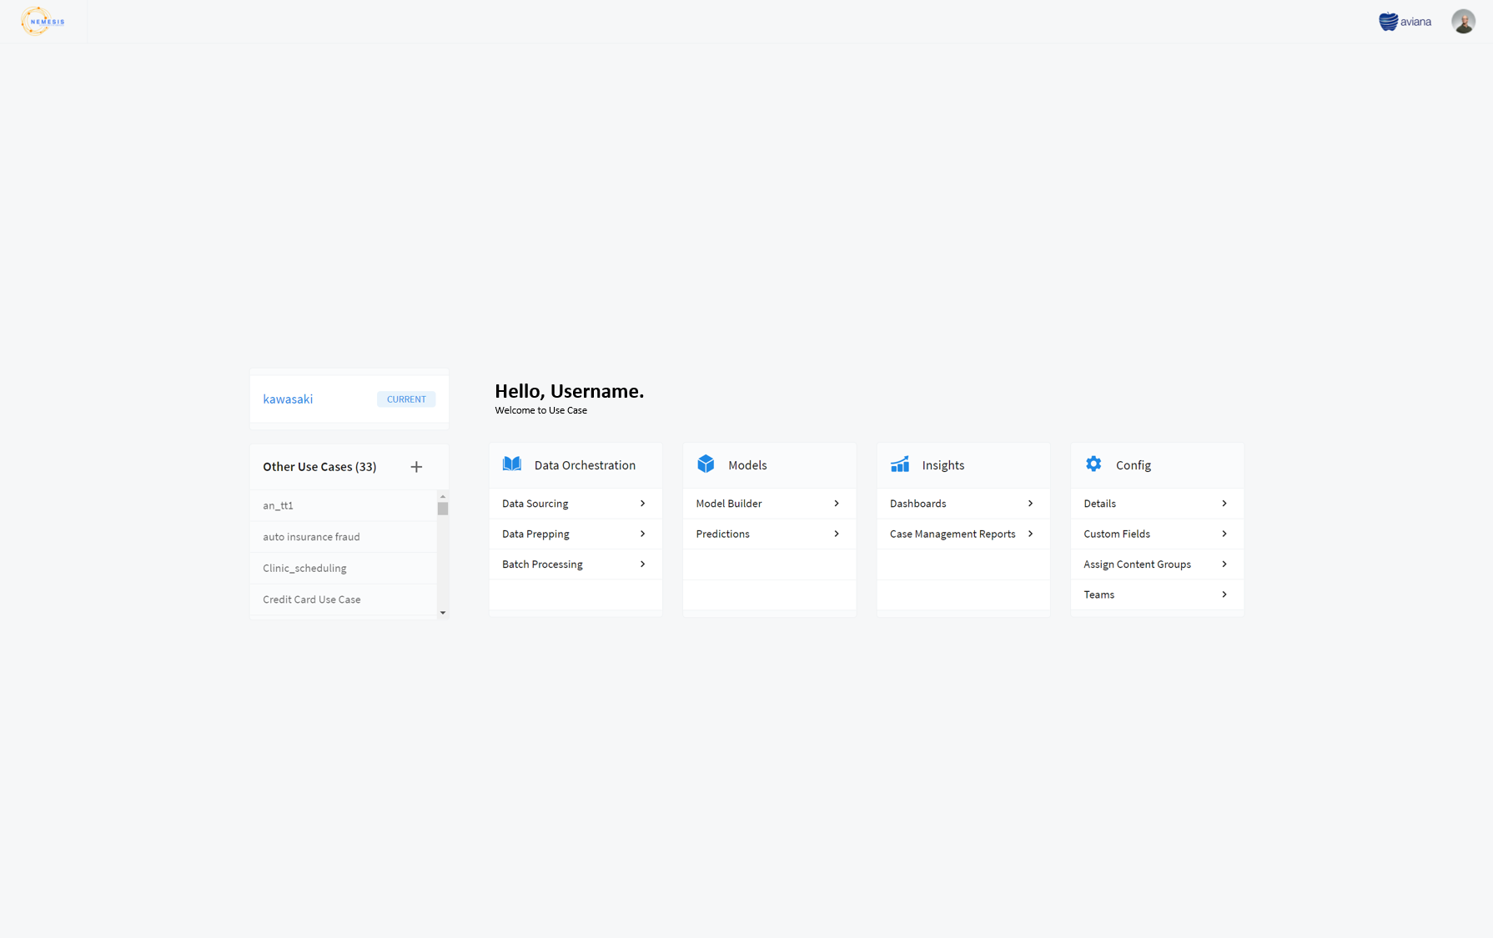The width and height of the screenshot is (1493, 938).
Task: Click the aviana logo in the header
Action: tap(1405, 21)
